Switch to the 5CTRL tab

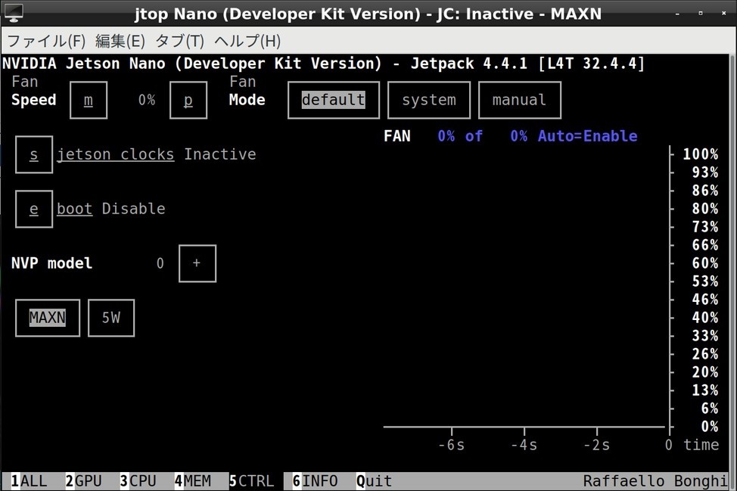pyautogui.click(x=251, y=481)
